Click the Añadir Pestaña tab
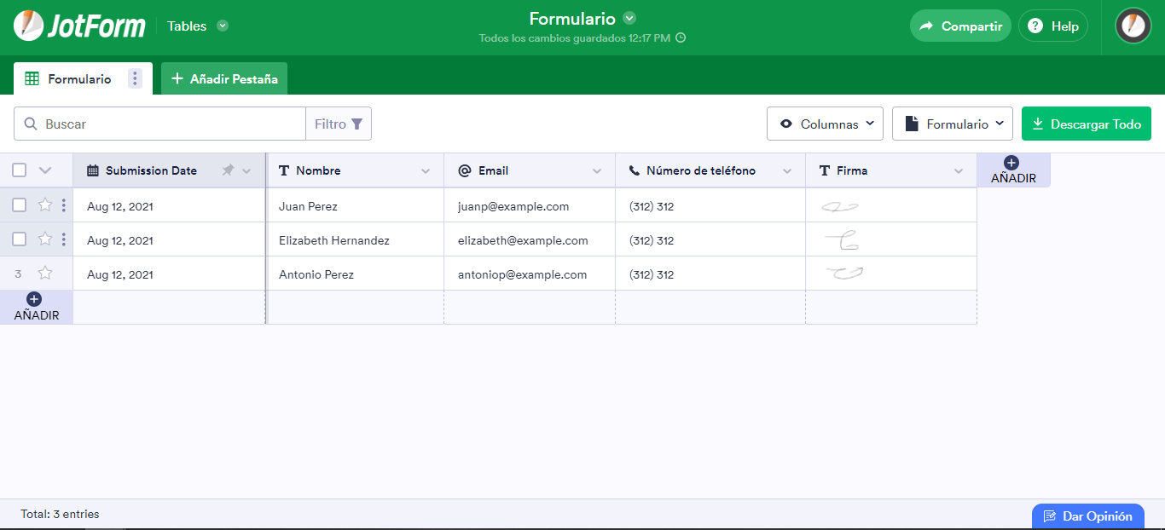Viewport: 1165px width, 530px height. [x=224, y=79]
